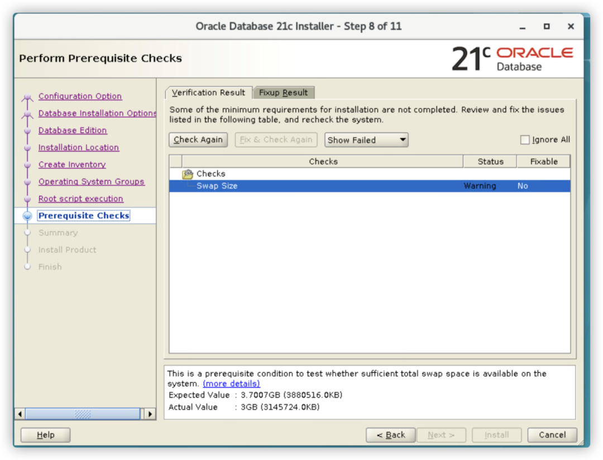Click the sidebar horizontal scrollbar thumb
Viewport: 603px width, 460px height.
coord(83,414)
